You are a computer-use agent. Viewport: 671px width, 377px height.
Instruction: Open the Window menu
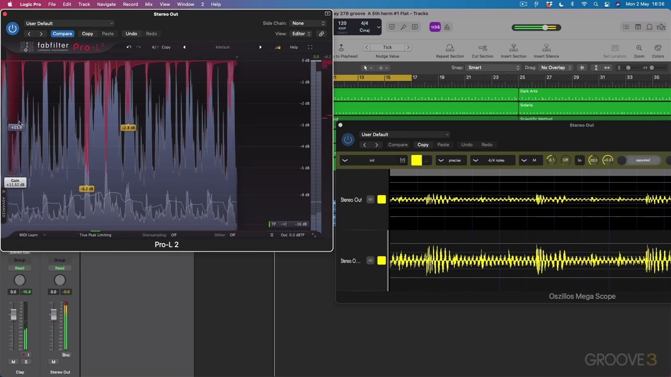pos(186,4)
